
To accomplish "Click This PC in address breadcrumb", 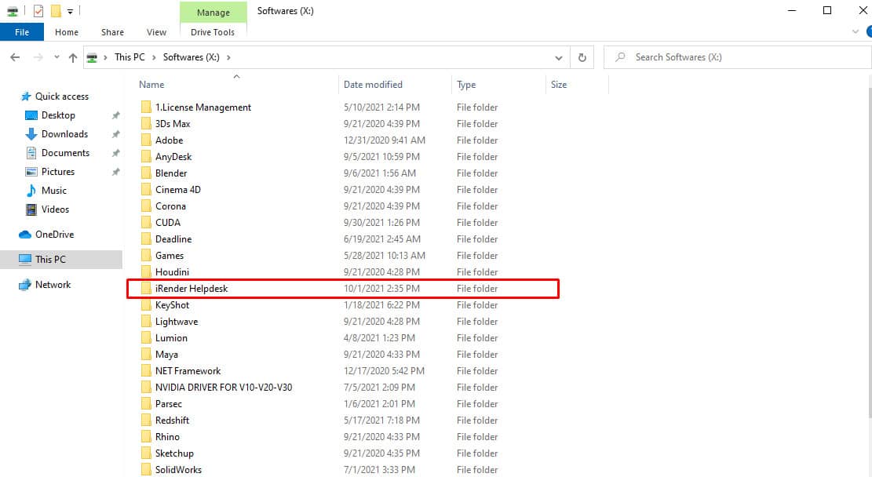I will [x=130, y=57].
